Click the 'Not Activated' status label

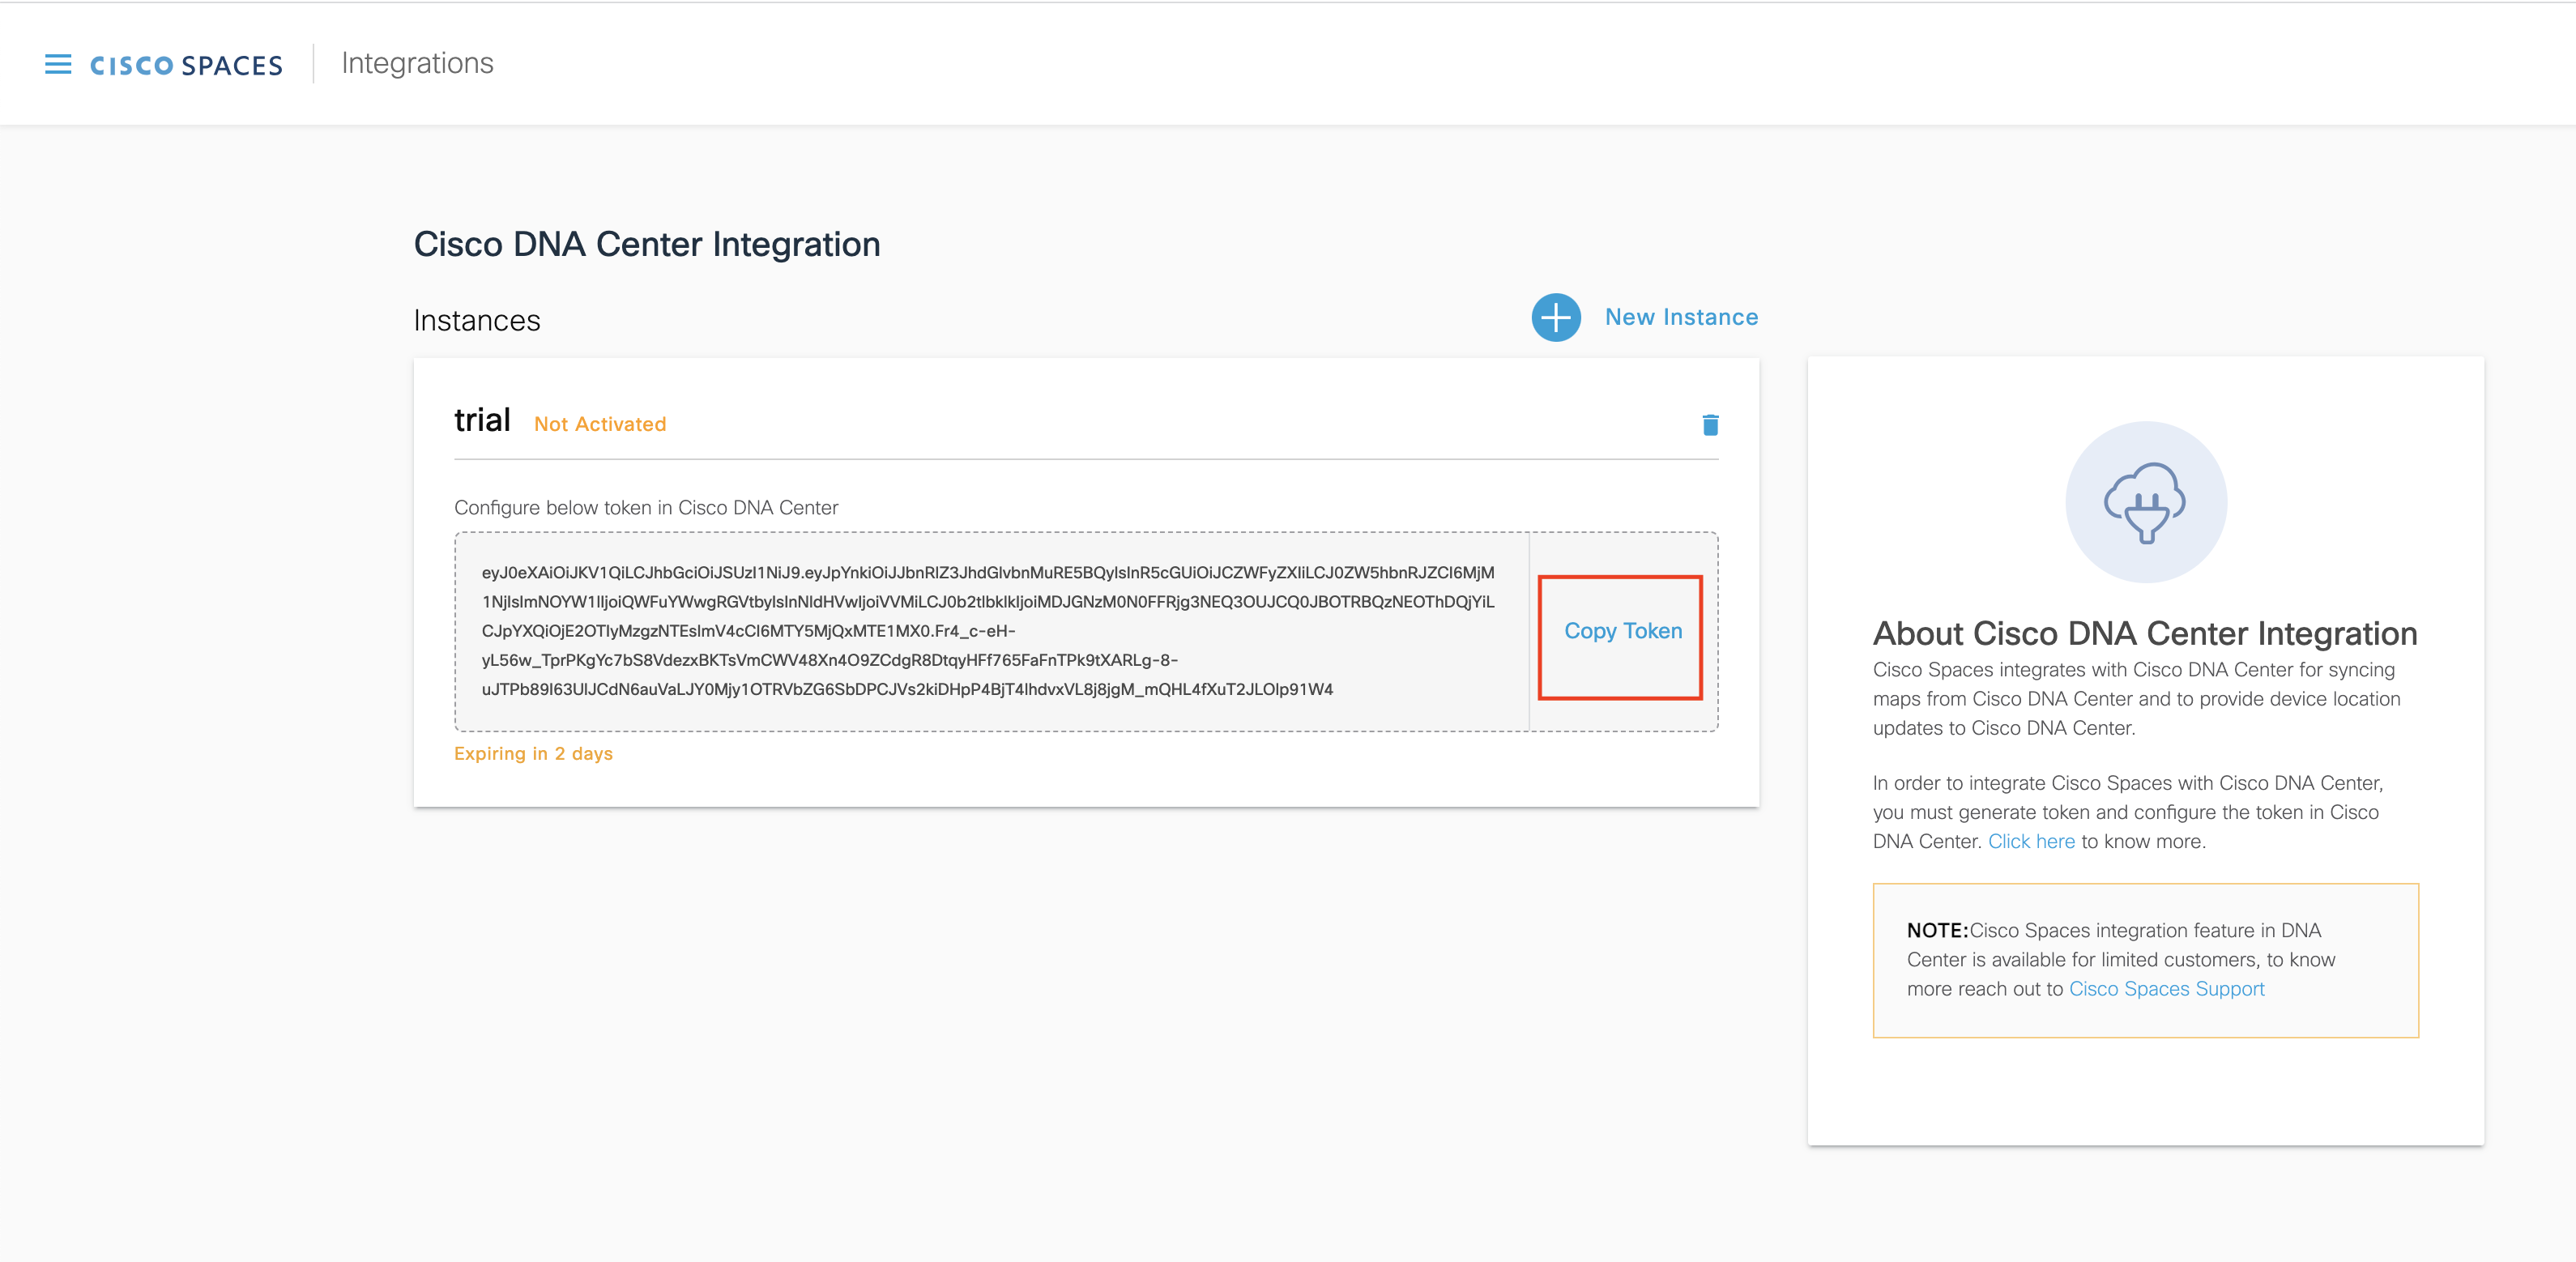[600, 424]
